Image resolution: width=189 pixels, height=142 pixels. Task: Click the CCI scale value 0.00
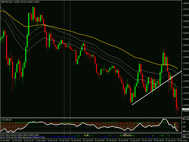184,122
